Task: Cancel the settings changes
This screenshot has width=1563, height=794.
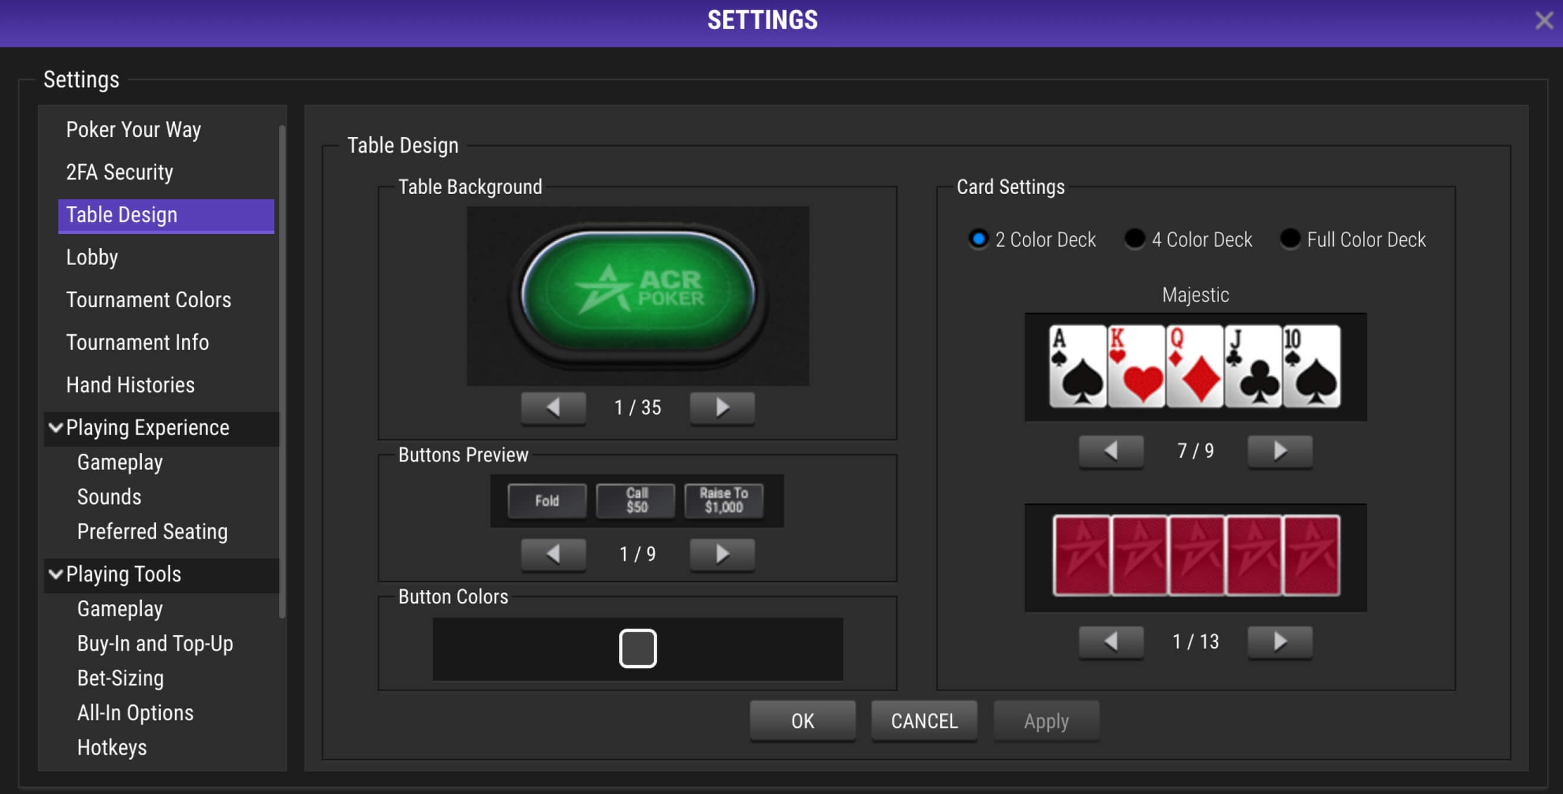Action: coord(923,721)
